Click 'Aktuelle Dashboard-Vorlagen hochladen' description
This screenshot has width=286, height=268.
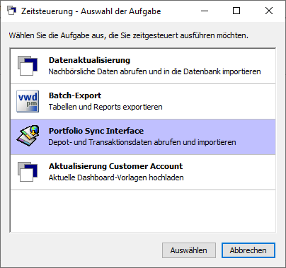[116, 177]
